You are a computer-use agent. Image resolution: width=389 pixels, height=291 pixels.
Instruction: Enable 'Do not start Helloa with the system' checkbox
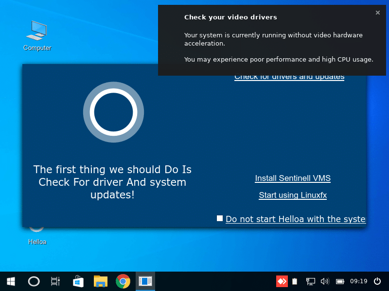click(x=220, y=218)
